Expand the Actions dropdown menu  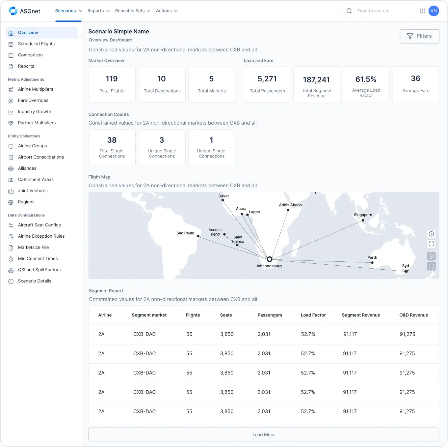coord(167,11)
